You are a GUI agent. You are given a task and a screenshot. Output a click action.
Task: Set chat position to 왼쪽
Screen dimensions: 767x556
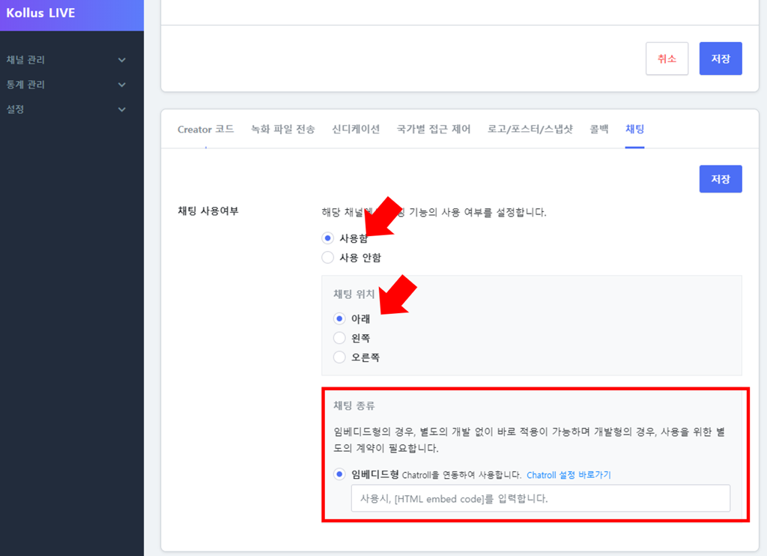point(339,338)
